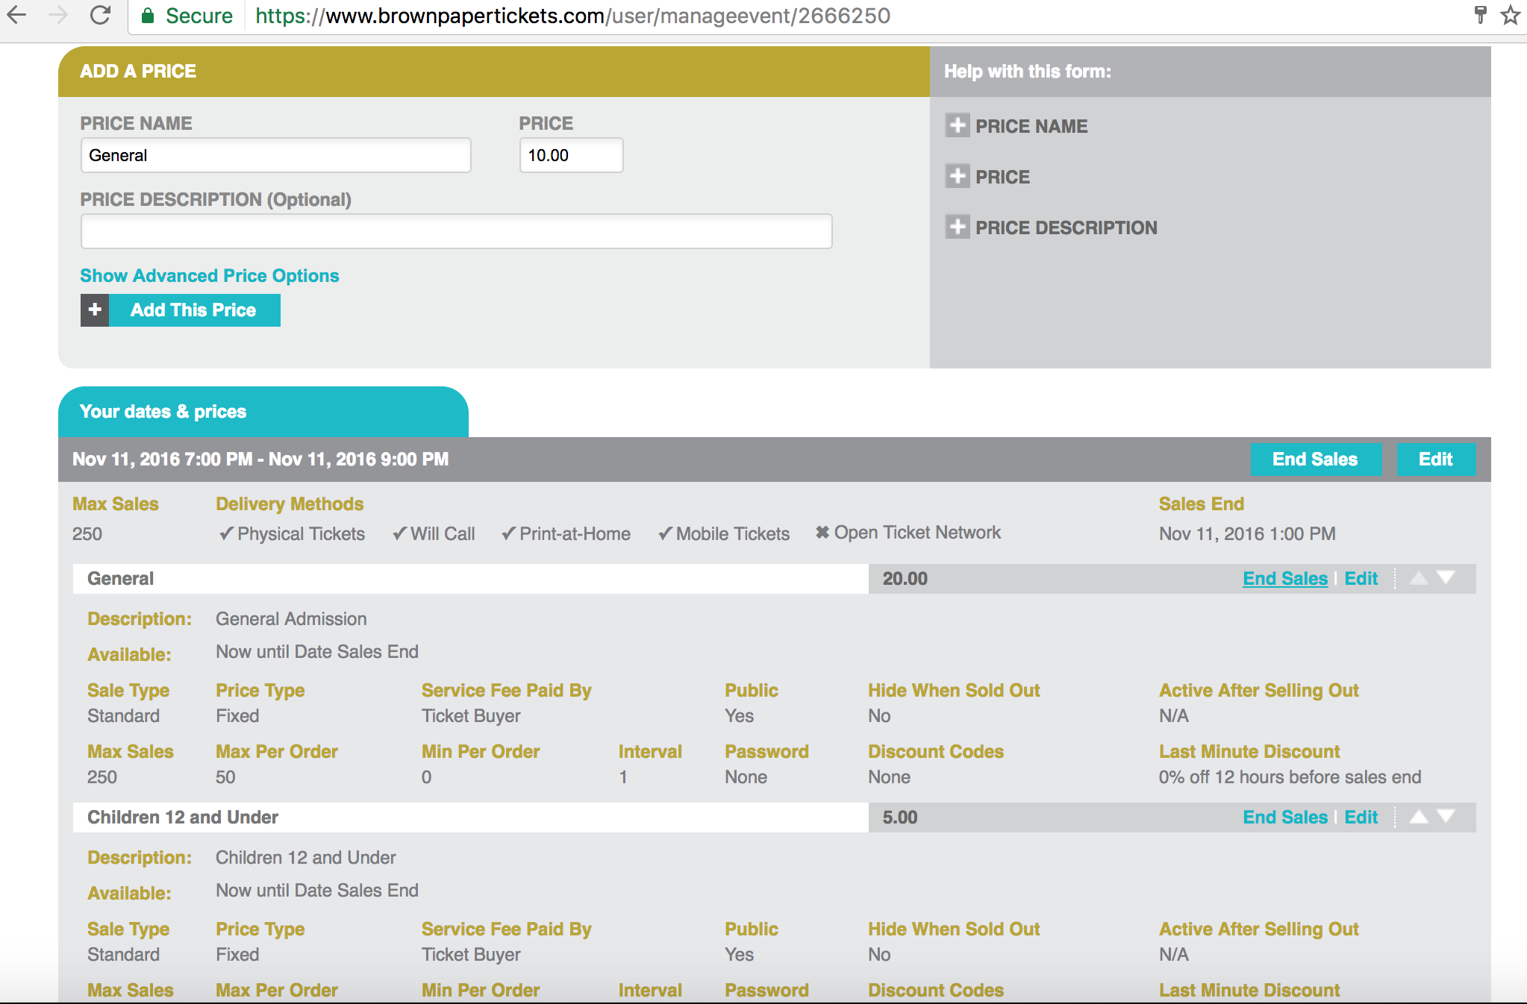Image resolution: width=1527 pixels, height=1004 pixels.
Task: Click the Max Sales value 250 under date
Action: pyautogui.click(x=87, y=534)
